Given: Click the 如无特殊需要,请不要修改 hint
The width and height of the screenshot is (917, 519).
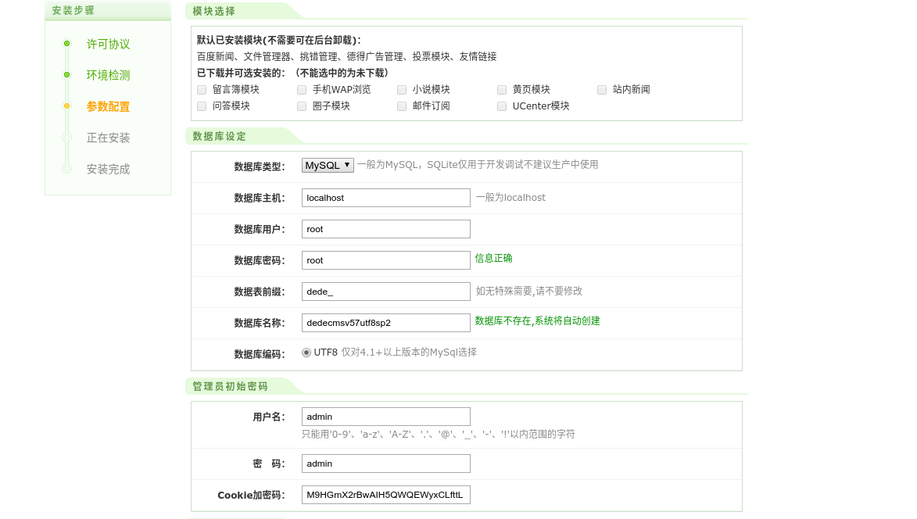Looking at the screenshot, I should [x=528, y=291].
